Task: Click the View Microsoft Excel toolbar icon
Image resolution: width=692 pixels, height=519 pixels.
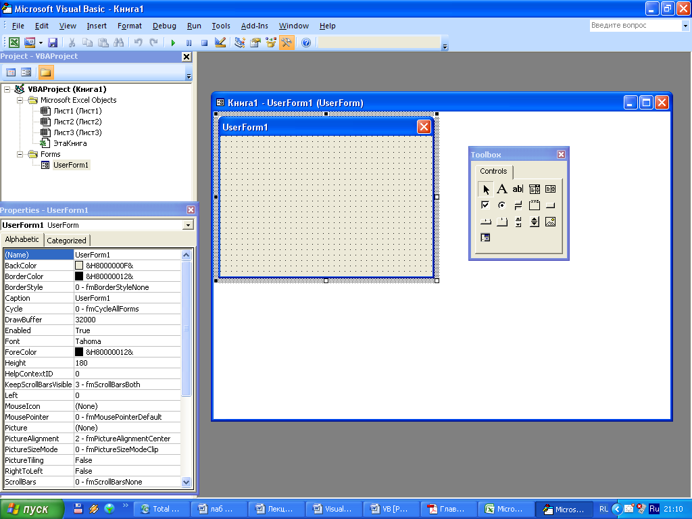Action: [14, 43]
